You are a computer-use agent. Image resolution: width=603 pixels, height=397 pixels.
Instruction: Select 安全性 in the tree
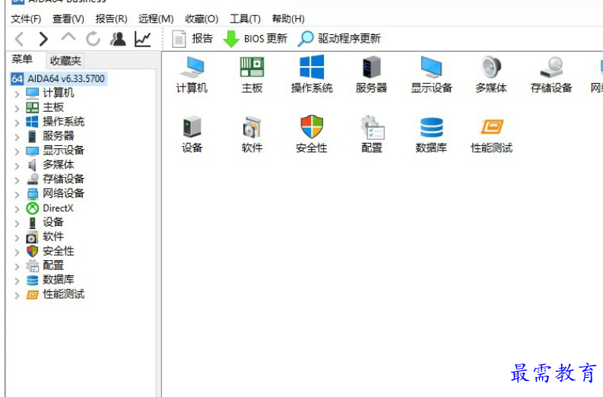pos(58,251)
